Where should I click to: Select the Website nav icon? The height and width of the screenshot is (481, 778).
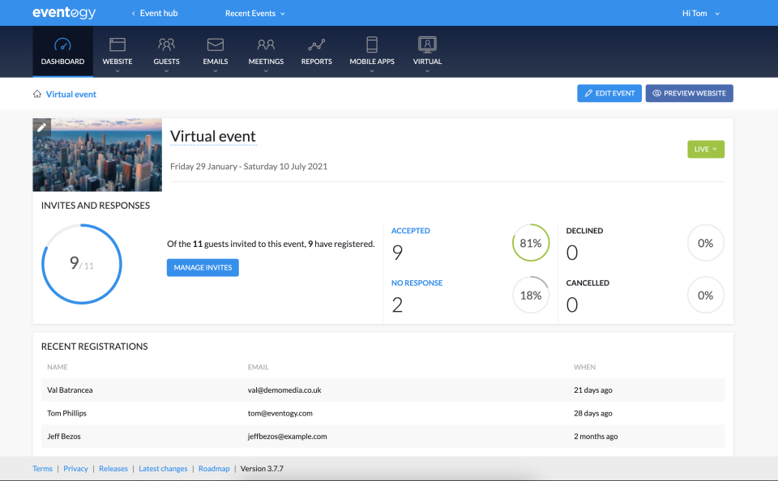tap(117, 51)
